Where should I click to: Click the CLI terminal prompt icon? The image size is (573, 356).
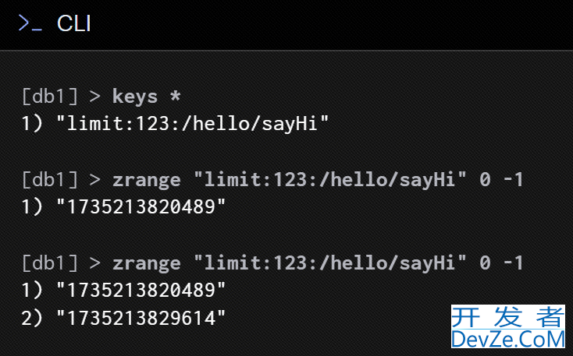(x=30, y=23)
